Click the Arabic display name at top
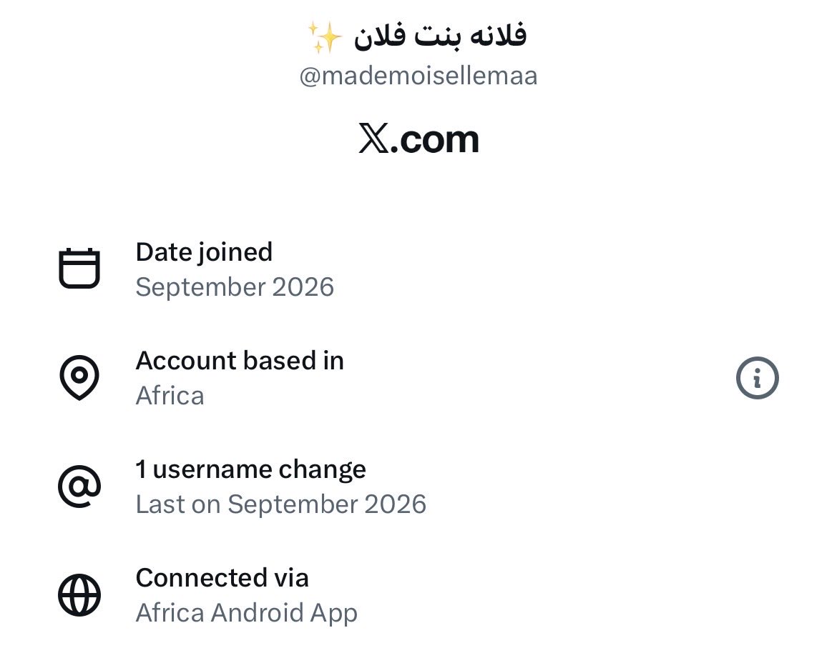The height and width of the screenshot is (653, 837). pyautogui.click(x=440, y=36)
